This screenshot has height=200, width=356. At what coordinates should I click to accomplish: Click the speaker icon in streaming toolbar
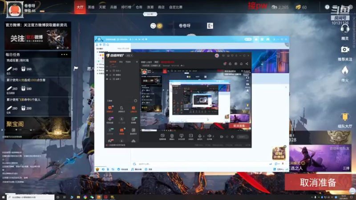coord(209,136)
